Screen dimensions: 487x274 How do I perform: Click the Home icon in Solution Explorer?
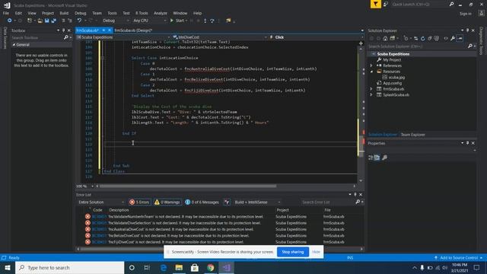(x=385, y=39)
